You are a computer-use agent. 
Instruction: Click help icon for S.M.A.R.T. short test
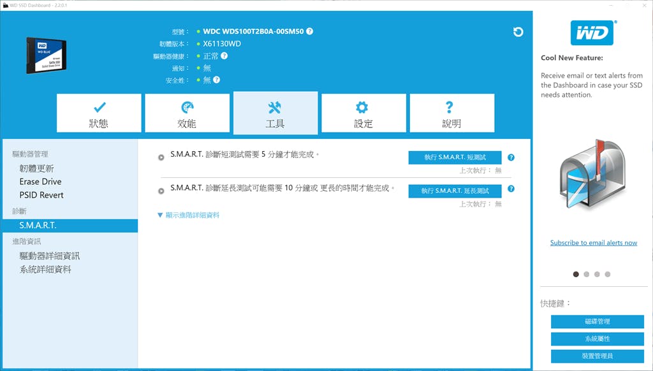511,157
